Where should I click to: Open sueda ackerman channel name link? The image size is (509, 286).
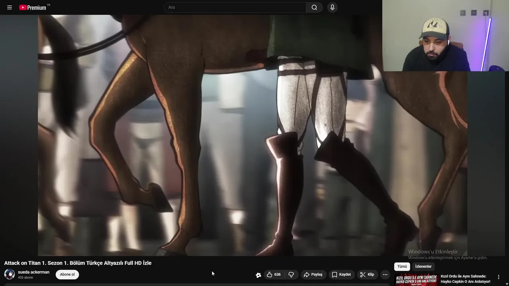click(33, 272)
